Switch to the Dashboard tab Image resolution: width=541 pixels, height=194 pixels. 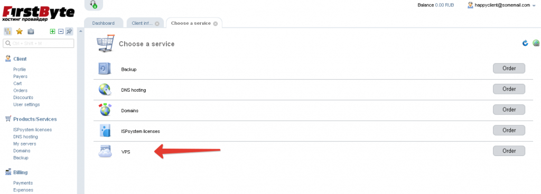[x=103, y=23]
